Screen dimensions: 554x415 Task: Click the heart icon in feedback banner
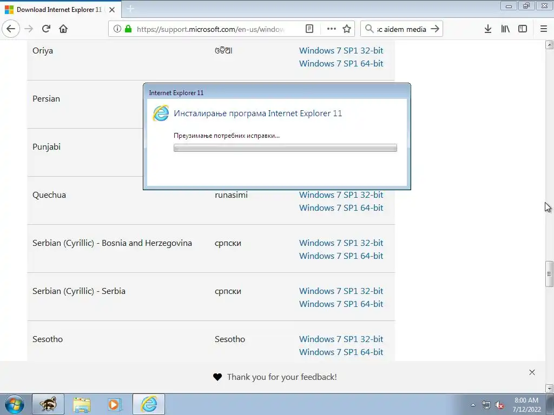217,377
